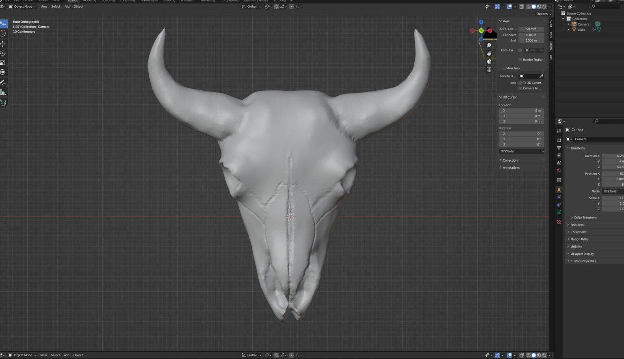The height and width of the screenshot is (359, 624).
Task: Open the Physics properties tab icon
Action: [559, 197]
